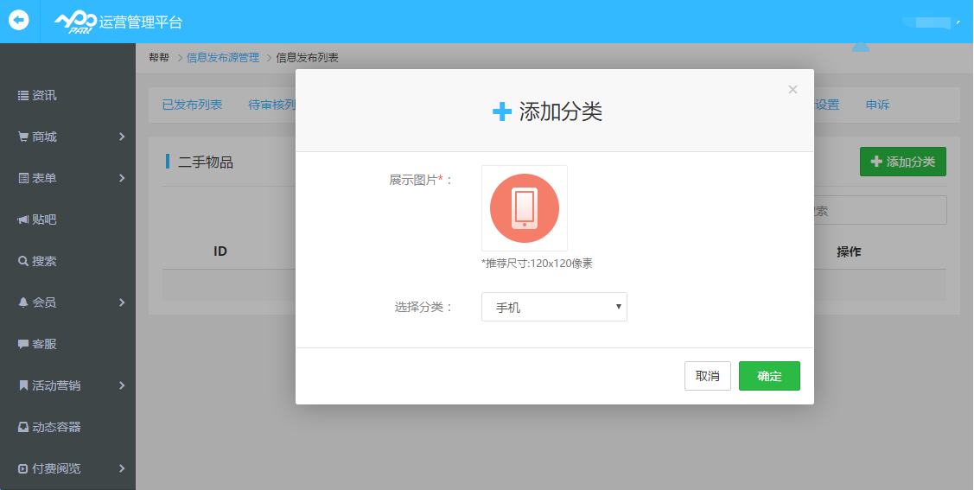The width and height of the screenshot is (974, 490).
Task: Click the 取消 button
Action: point(707,376)
